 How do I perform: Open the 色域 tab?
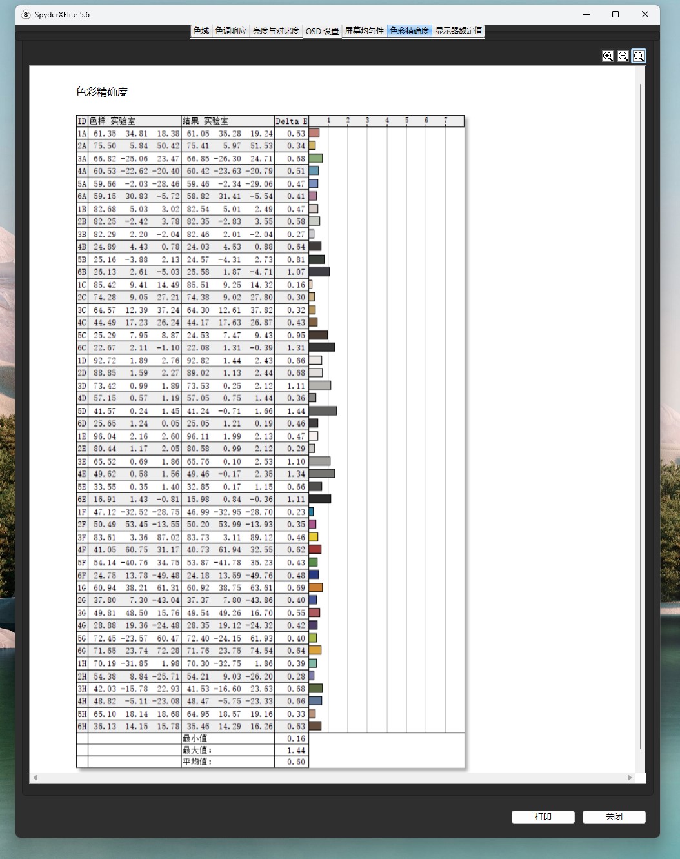[x=201, y=31]
